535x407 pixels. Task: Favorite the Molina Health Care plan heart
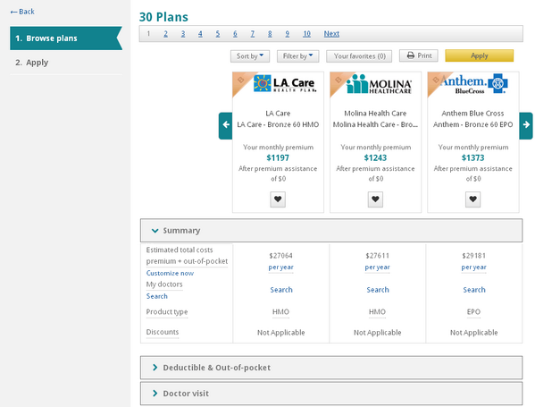(x=375, y=199)
